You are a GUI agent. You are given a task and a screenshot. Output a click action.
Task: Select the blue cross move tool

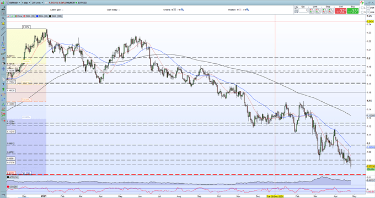coord(3,69)
